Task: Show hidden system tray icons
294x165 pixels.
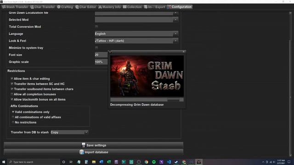Action: pyautogui.click(x=263, y=162)
